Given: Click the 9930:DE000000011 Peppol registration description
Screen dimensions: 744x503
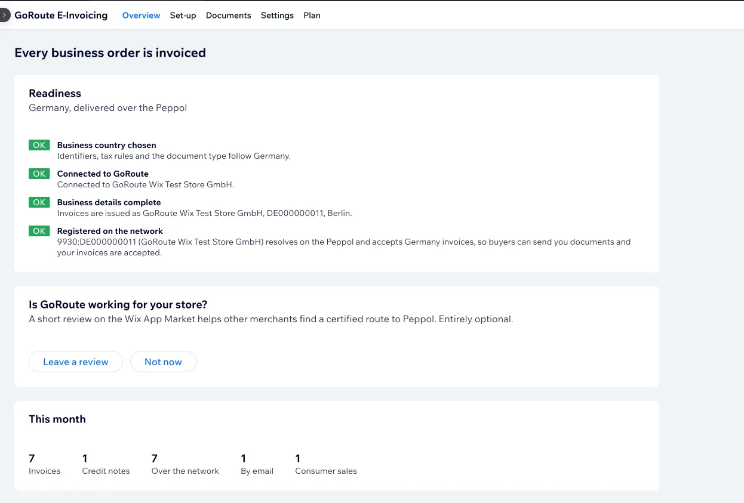Looking at the screenshot, I should tap(344, 247).
